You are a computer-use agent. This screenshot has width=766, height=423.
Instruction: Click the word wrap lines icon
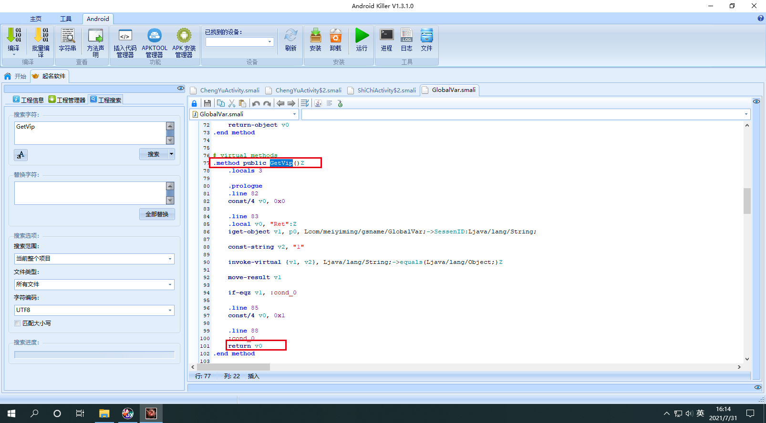[x=305, y=103]
